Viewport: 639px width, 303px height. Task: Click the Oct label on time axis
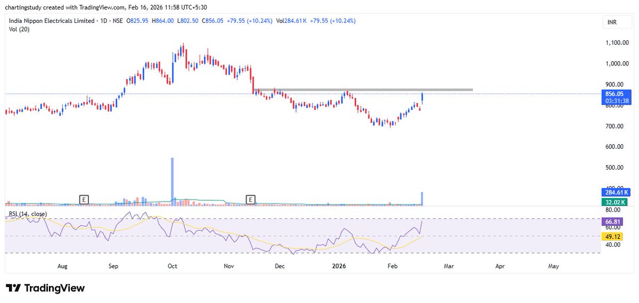tap(172, 266)
